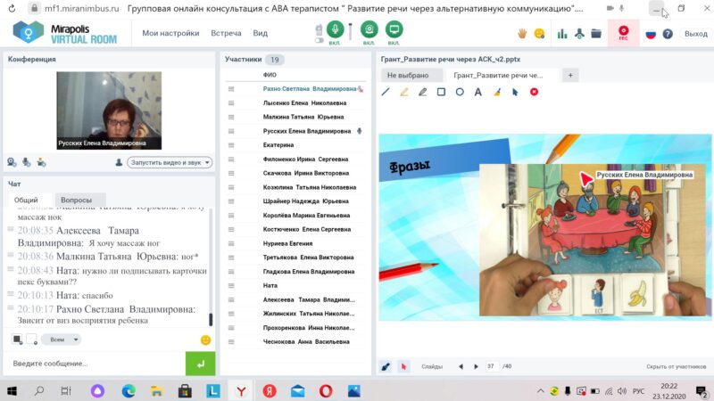Click Русских Елена Владимировна video thumbnail
Screen dimensions: 714x401
(109, 110)
